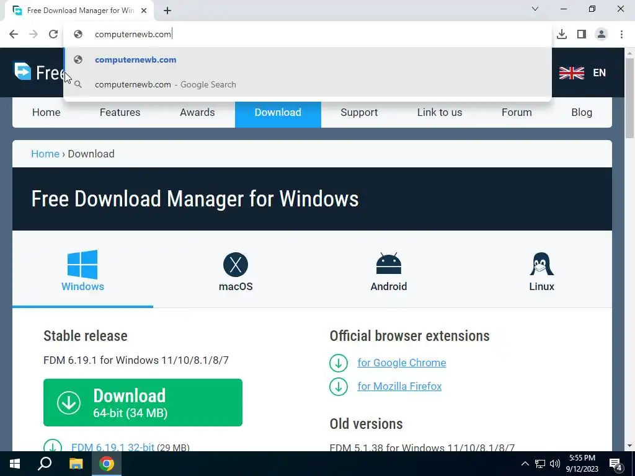Click the arrow icon beside Mozilla Firefox extension
Screen dimensions: 635x476
(x=339, y=386)
